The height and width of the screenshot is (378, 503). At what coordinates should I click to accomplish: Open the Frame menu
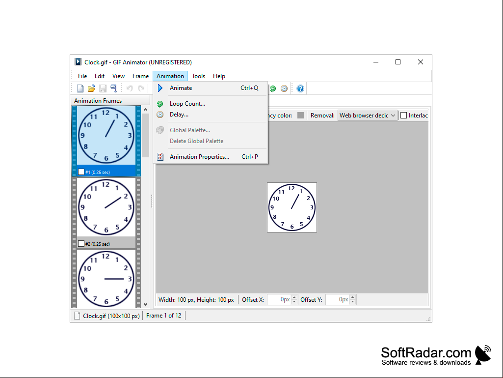pyautogui.click(x=140, y=76)
